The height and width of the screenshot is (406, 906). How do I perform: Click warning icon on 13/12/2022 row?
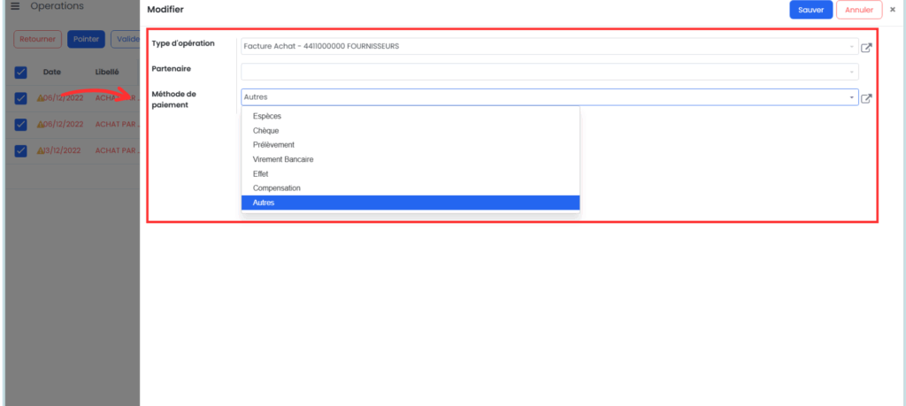pos(41,150)
